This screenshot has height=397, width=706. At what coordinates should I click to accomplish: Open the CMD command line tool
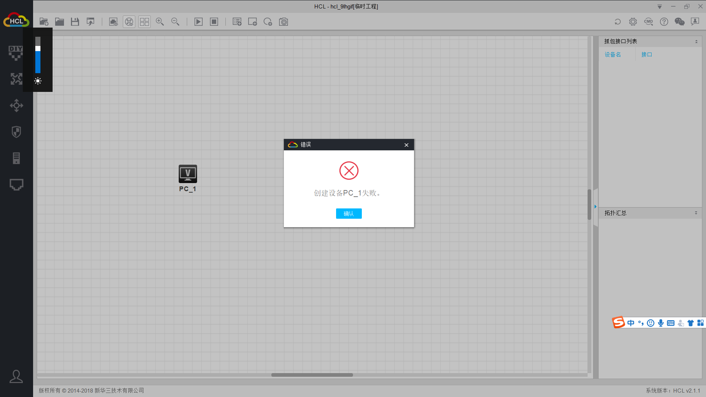pos(648,22)
